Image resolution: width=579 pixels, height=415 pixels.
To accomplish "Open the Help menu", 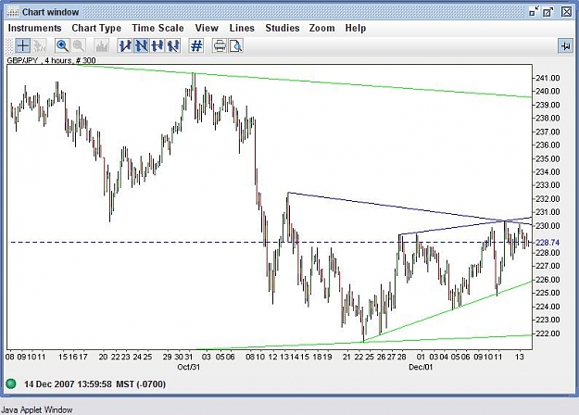I will click(x=356, y=28).
